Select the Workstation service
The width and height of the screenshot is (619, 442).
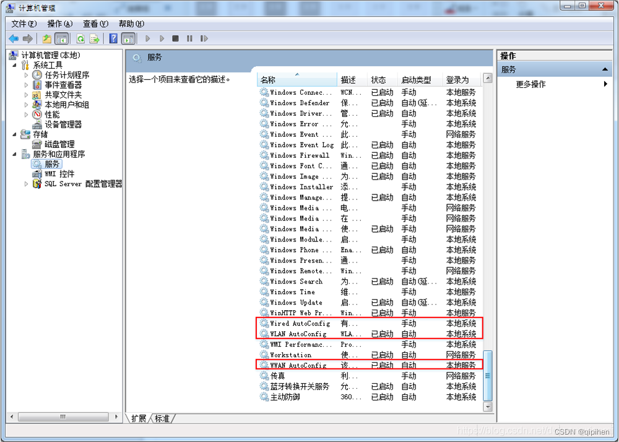coord(369,355)
